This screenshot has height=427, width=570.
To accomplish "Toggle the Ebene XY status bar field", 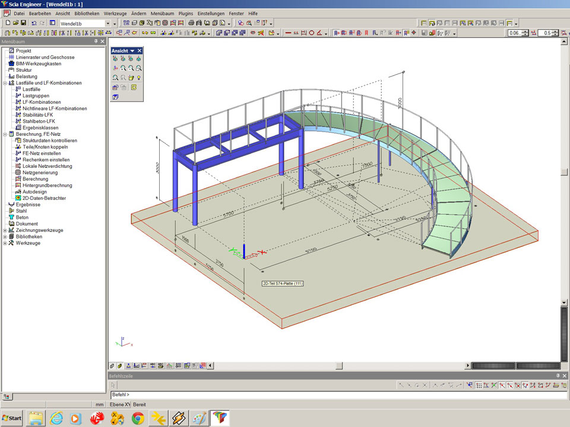I will click(119, 404).
